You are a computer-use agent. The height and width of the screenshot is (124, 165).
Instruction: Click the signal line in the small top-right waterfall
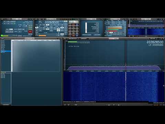click(146, 31)
